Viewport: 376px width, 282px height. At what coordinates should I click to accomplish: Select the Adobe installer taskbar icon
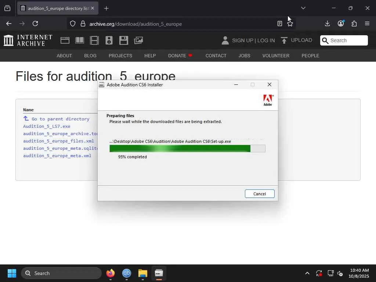pos(159,273)
